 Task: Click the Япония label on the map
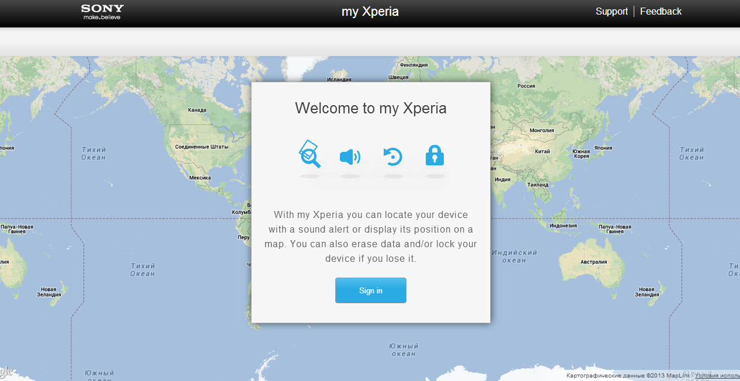[x=603, y=148]
